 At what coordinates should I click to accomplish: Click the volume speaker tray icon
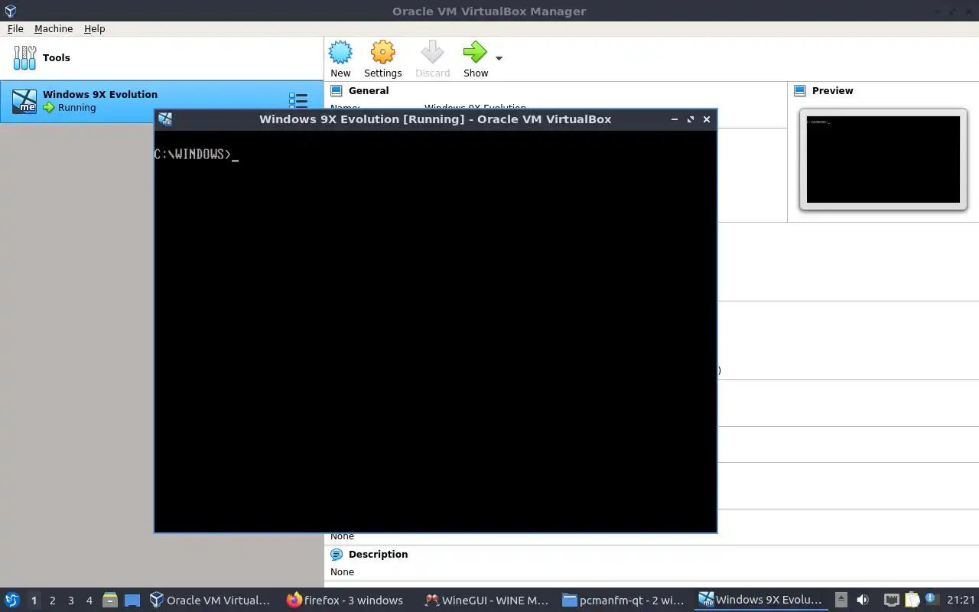click(863, 600)
